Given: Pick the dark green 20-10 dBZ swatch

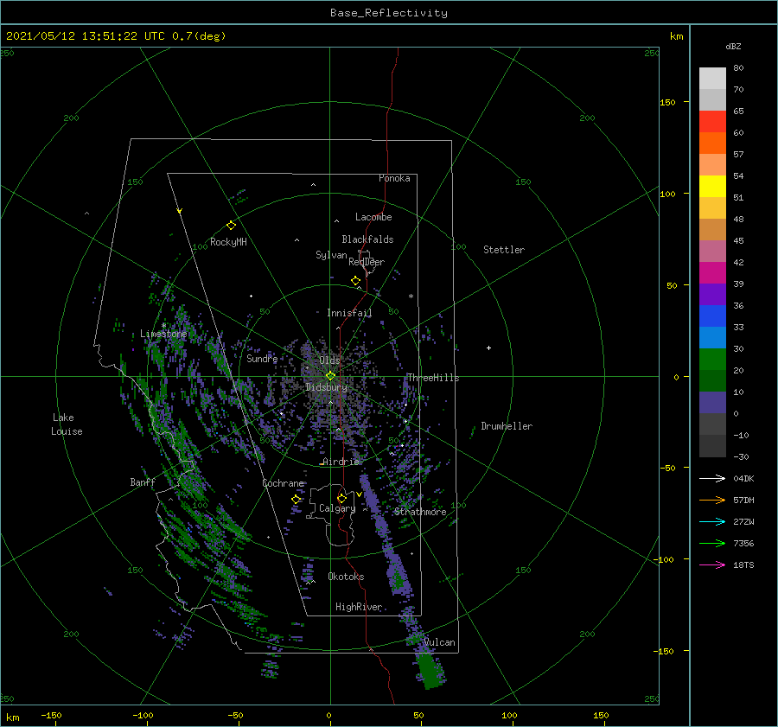Looking at the screenshot, I should [x=712, y=381].
